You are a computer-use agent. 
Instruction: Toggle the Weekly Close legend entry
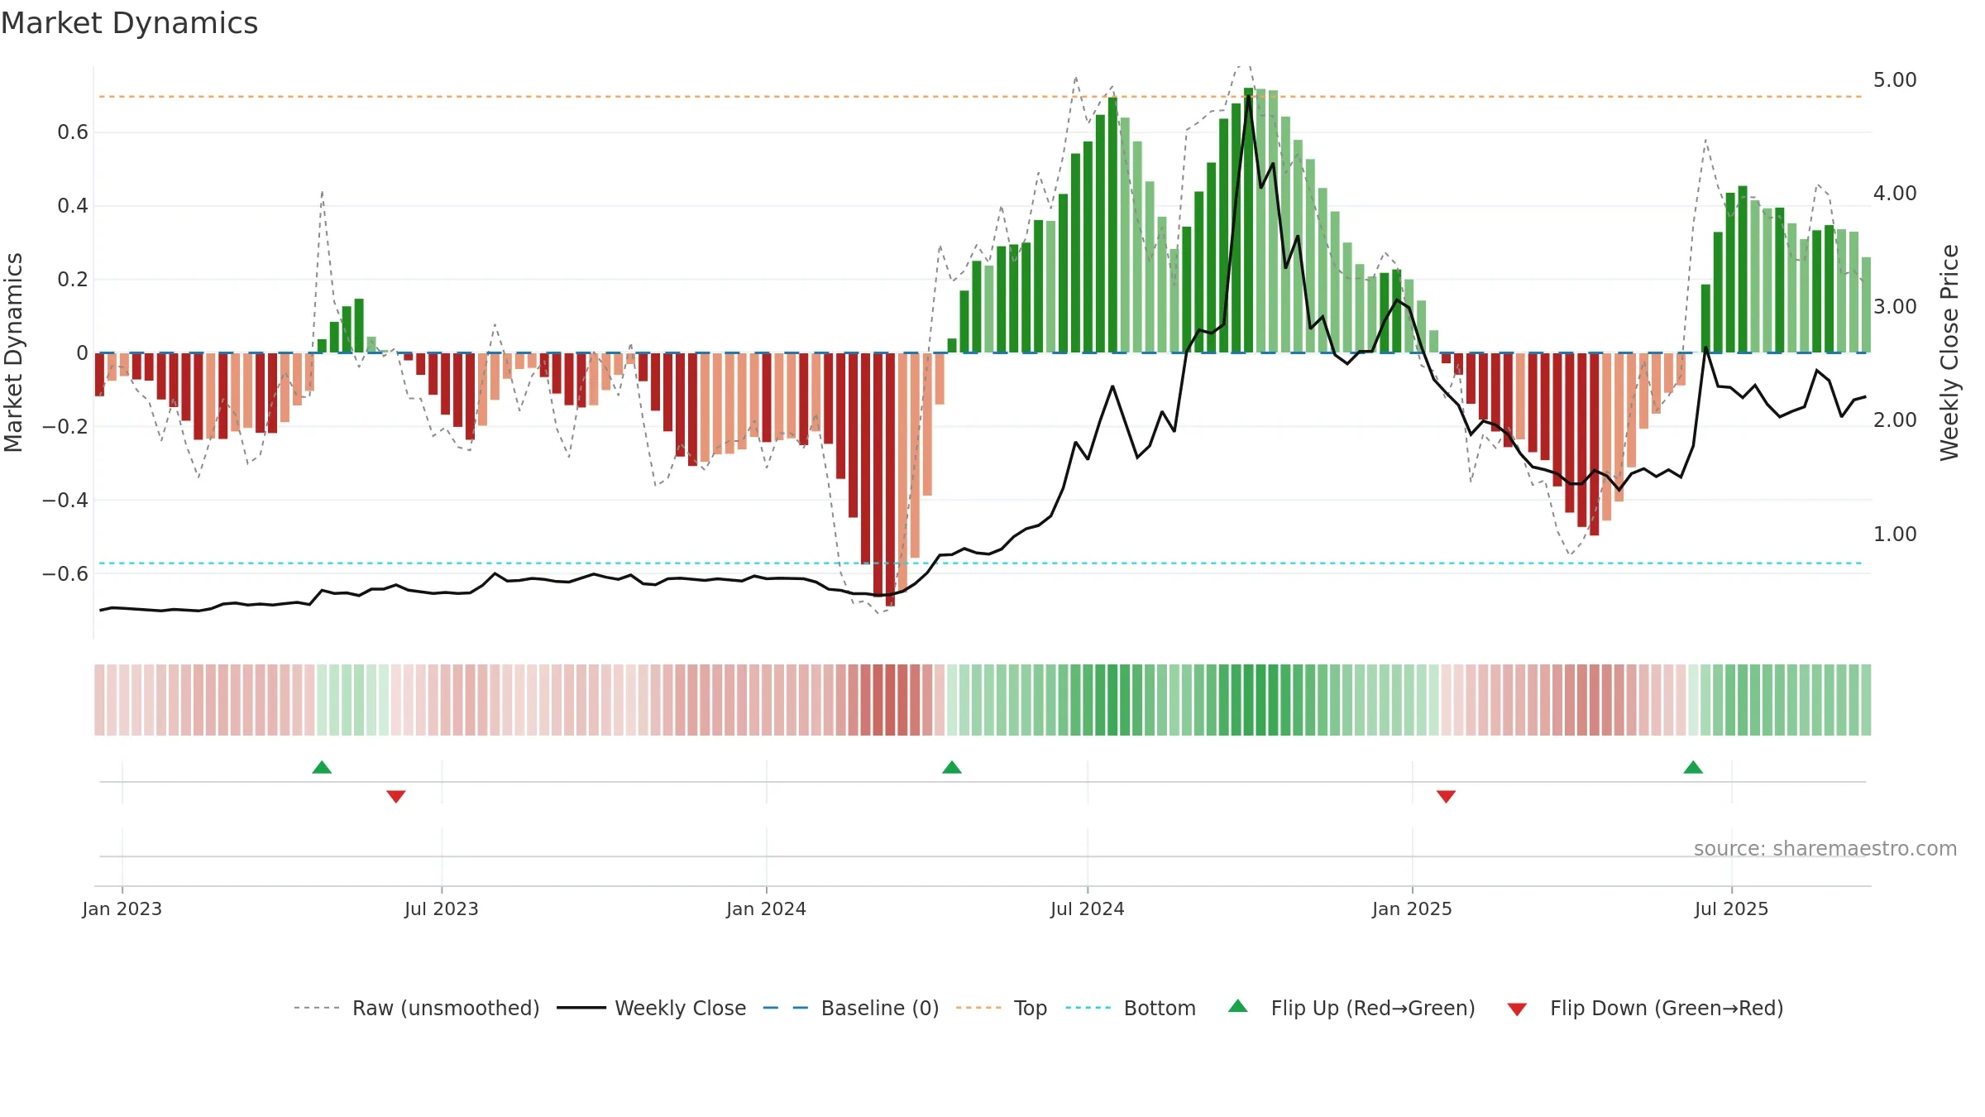coord(652,1008)
